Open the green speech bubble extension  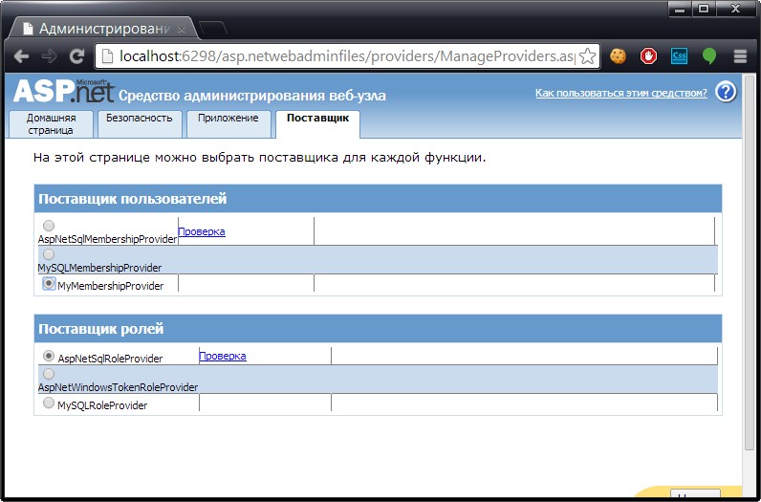pyautogui.click(x=709, y=56)
